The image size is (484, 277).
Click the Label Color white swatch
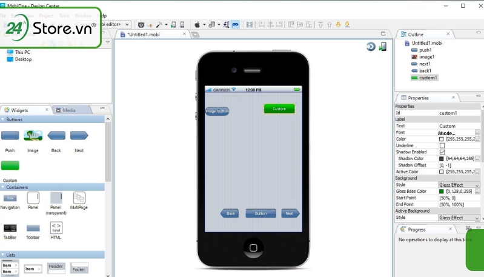(442, 139)
